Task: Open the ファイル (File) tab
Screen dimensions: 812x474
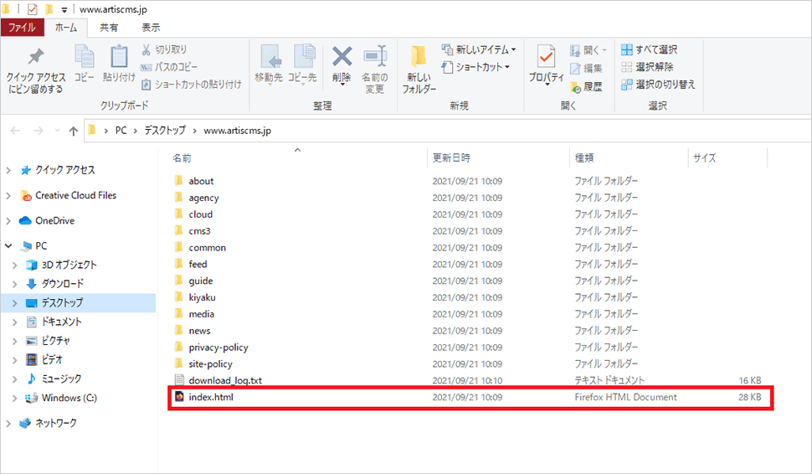Action: pos(22,28)
